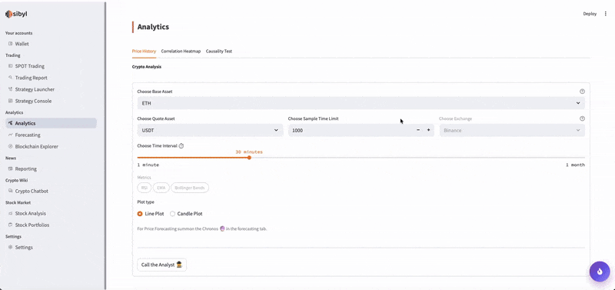This screenshot has height=290, width=615.
Task: Click the Reporting sidebar icon
Action: click(x=10, y=168)
